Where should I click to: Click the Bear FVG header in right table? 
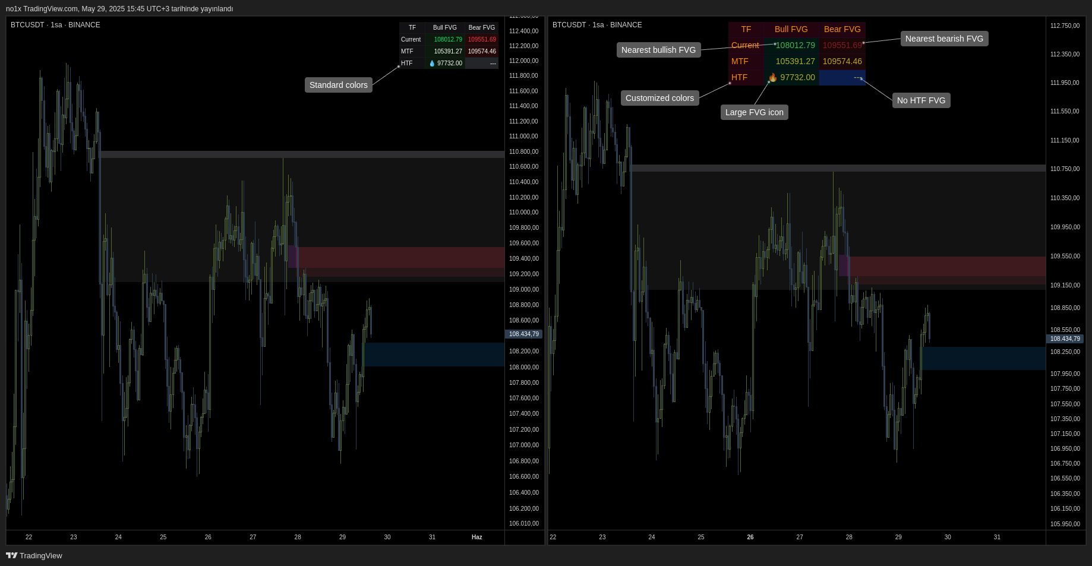pos(842,29)
